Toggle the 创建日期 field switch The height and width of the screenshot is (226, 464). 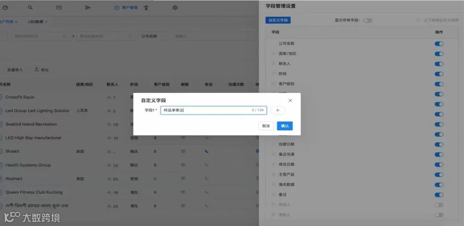coord(439,144)
